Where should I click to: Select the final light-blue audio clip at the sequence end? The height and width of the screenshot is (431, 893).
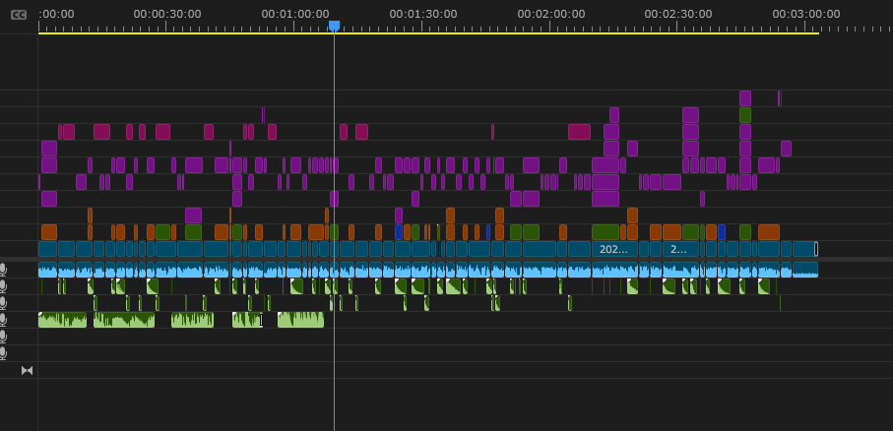805,270
